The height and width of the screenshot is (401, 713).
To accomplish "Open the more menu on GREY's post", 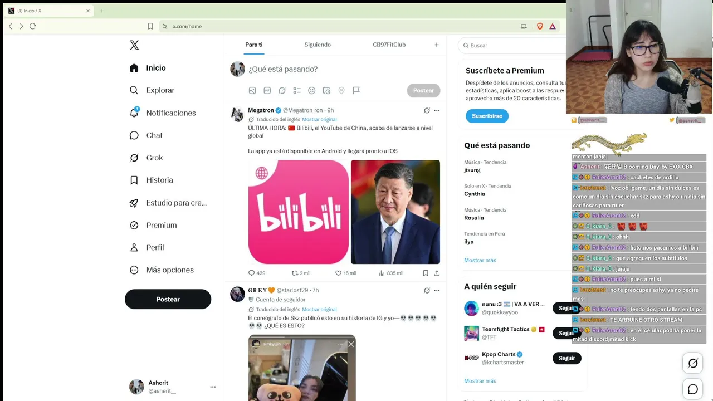I will [437, 290].
